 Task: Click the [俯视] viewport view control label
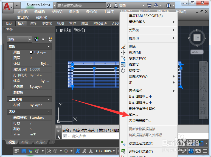click(66, 30)
